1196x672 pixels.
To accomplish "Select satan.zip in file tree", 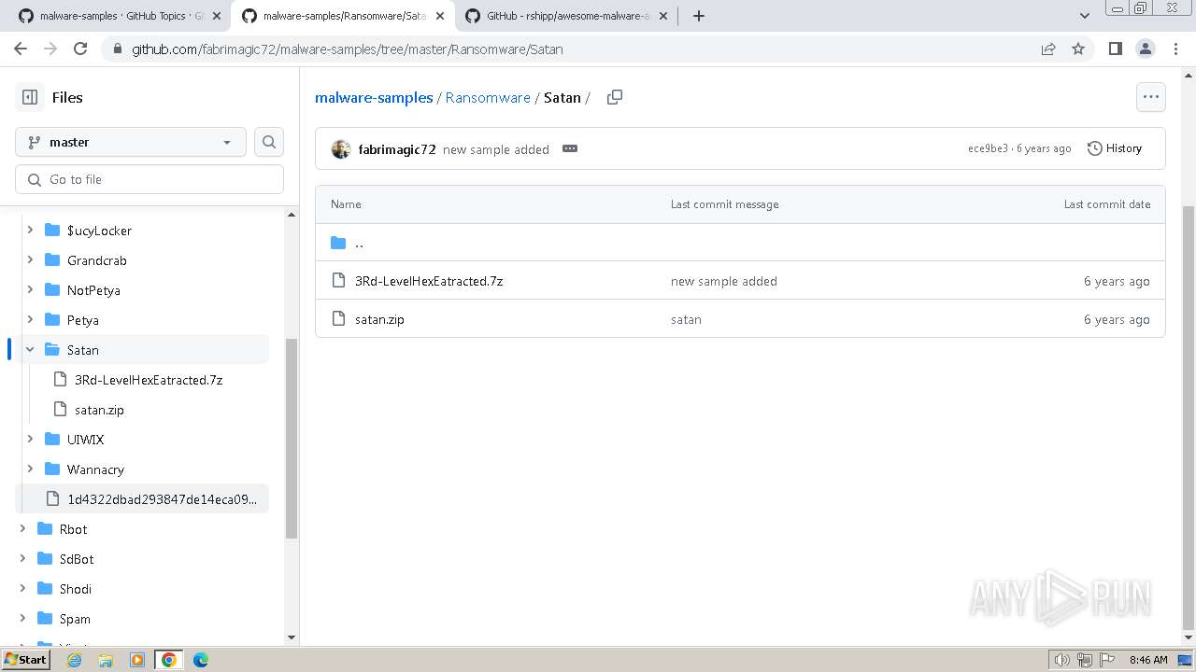I will click(x=99, y=410).
